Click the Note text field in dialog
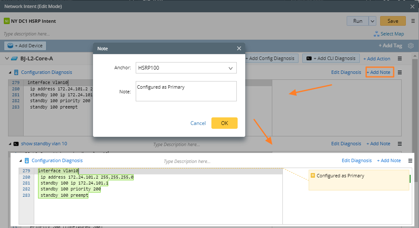The width and height of the screenshot is (419, 228). [186, 91]
